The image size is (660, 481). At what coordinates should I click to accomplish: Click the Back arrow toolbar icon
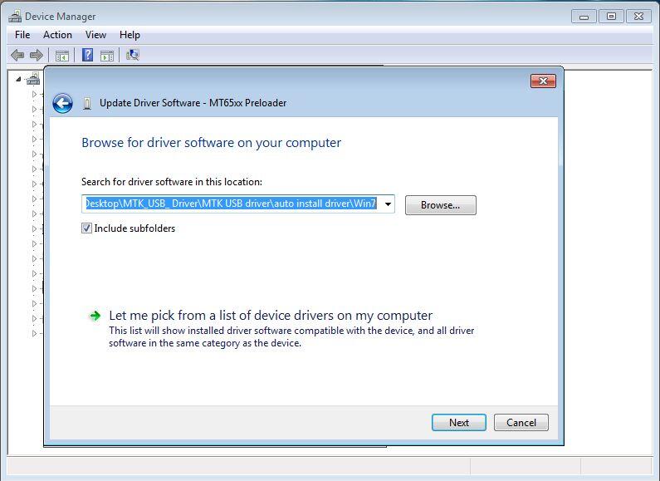[17, 55]
